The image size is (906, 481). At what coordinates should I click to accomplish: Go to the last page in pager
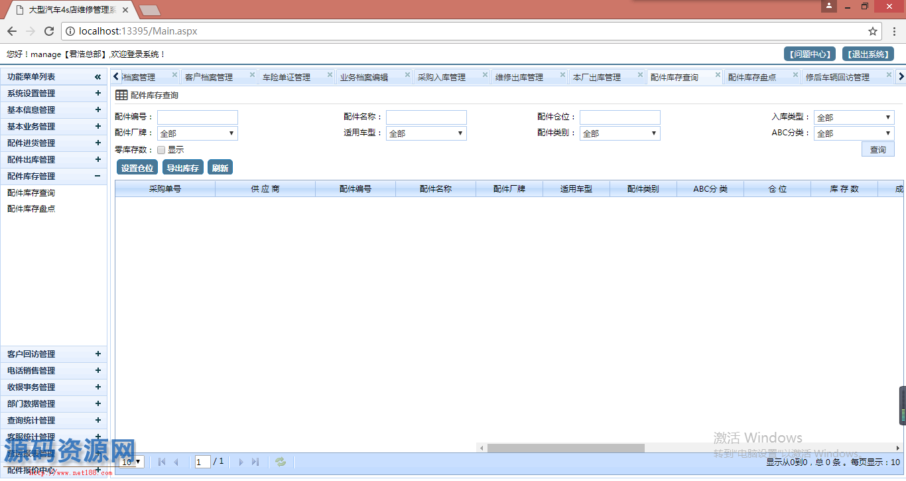pos(255,462)
